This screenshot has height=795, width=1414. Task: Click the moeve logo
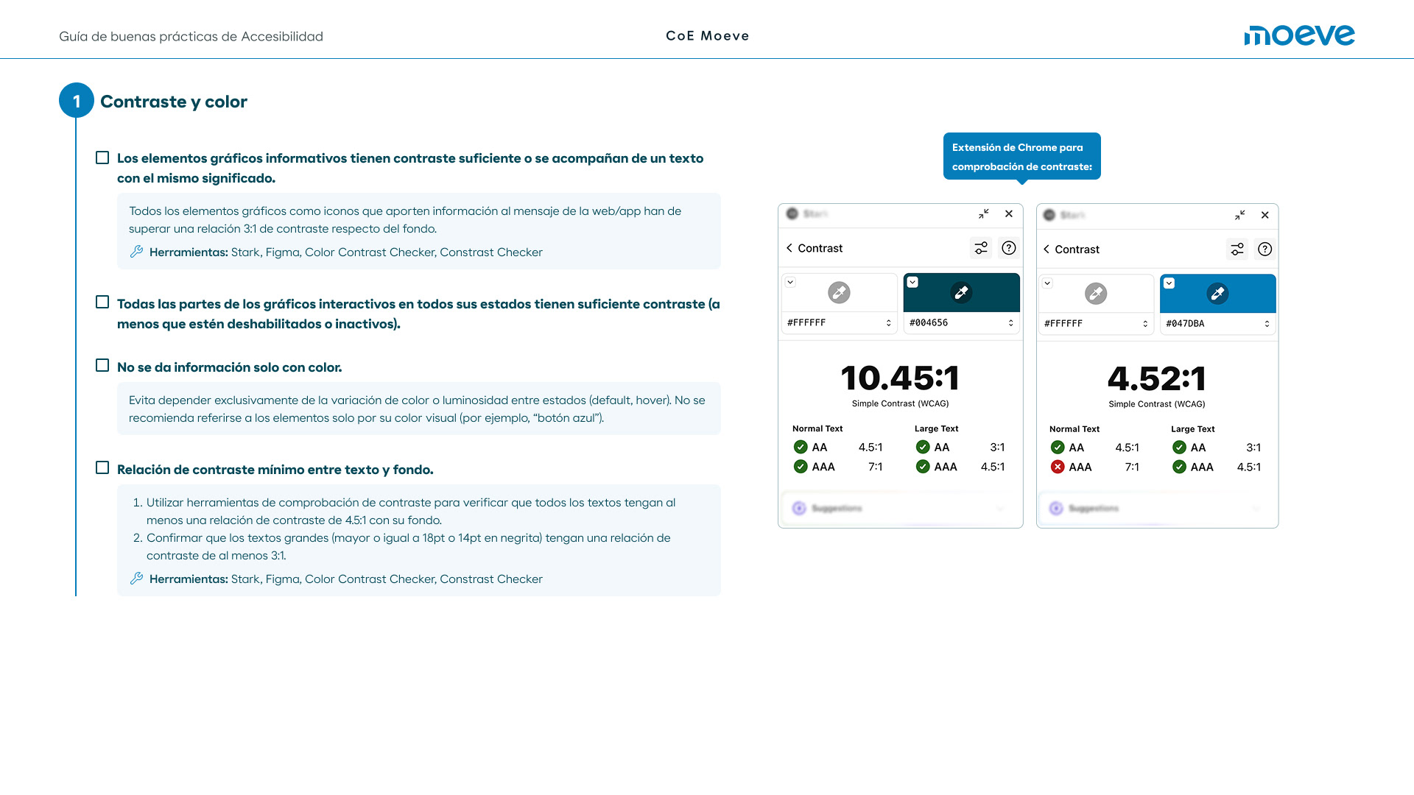pyautogui.click(x=1299, y=35)
